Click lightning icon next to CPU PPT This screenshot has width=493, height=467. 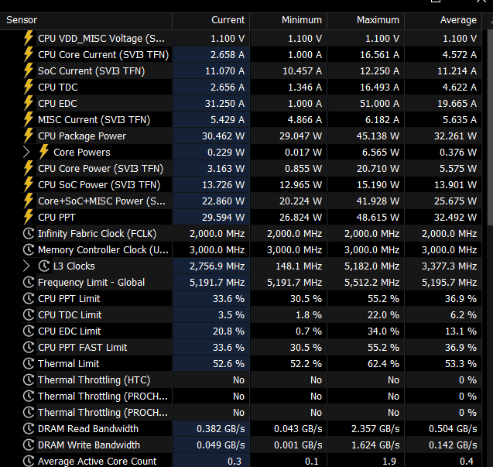pos(29,217)
